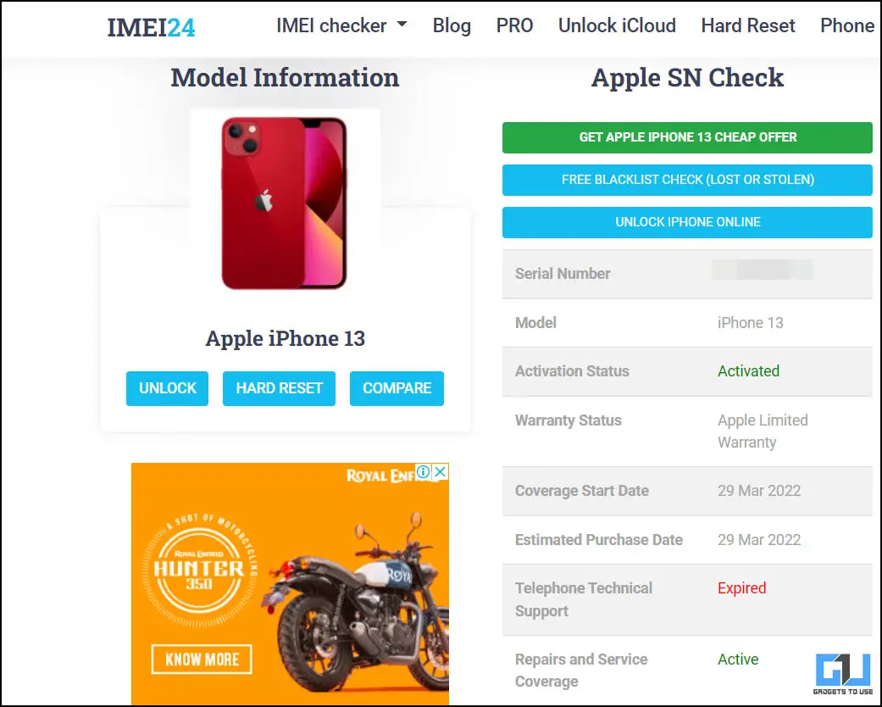Click the IMEI24 site logo

click(x=151, y=27)
